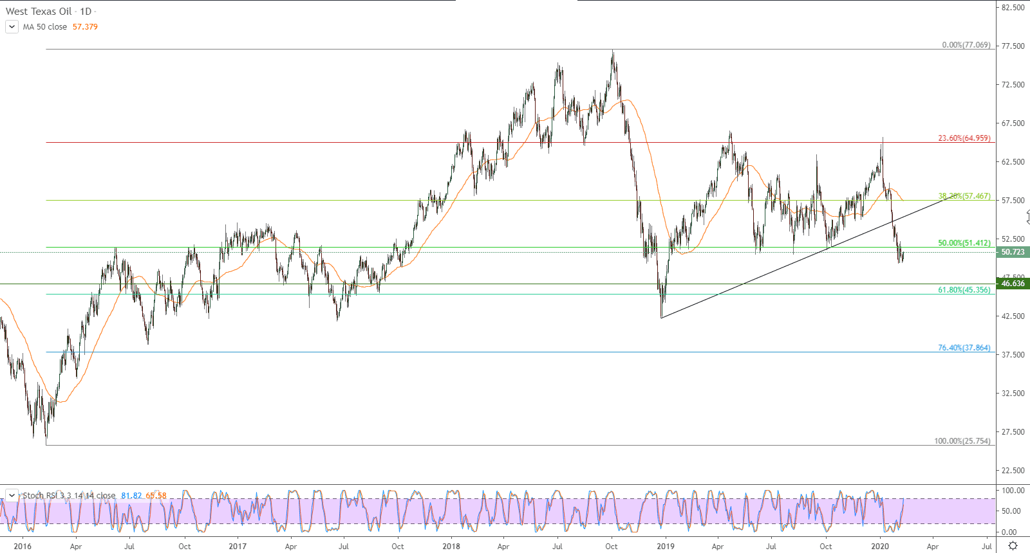The image size is (1030, 553).
Task: Click the 50.00%(51.412) Fibonacci label
Action: tap(964, 243)
